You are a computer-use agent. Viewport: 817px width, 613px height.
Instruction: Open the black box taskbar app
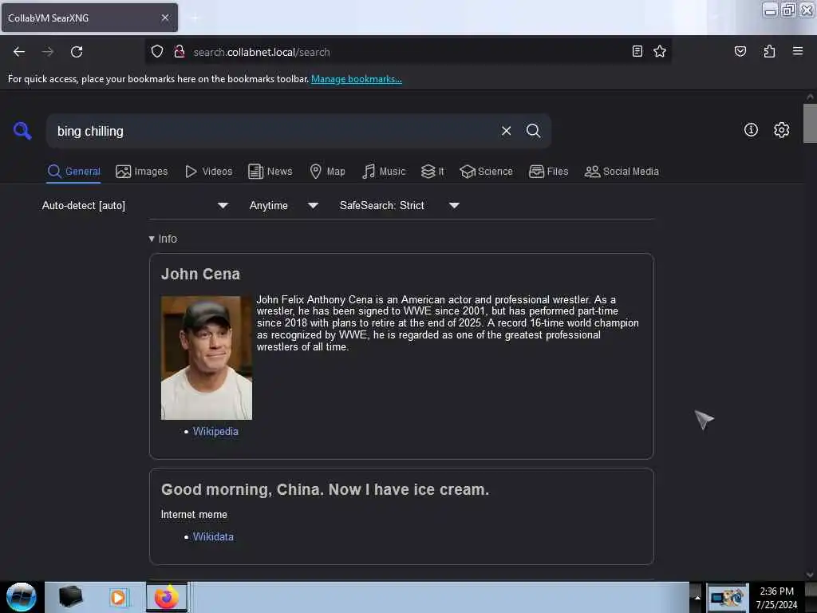70,597
